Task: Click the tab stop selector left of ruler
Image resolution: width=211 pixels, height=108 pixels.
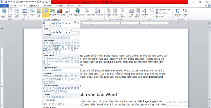Action: tap(2, 23)
